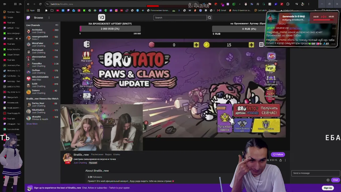Open dkarpikk Fitness & Health channel
Viewport: 341px width, 192px height.
click(x=42, y=118)
